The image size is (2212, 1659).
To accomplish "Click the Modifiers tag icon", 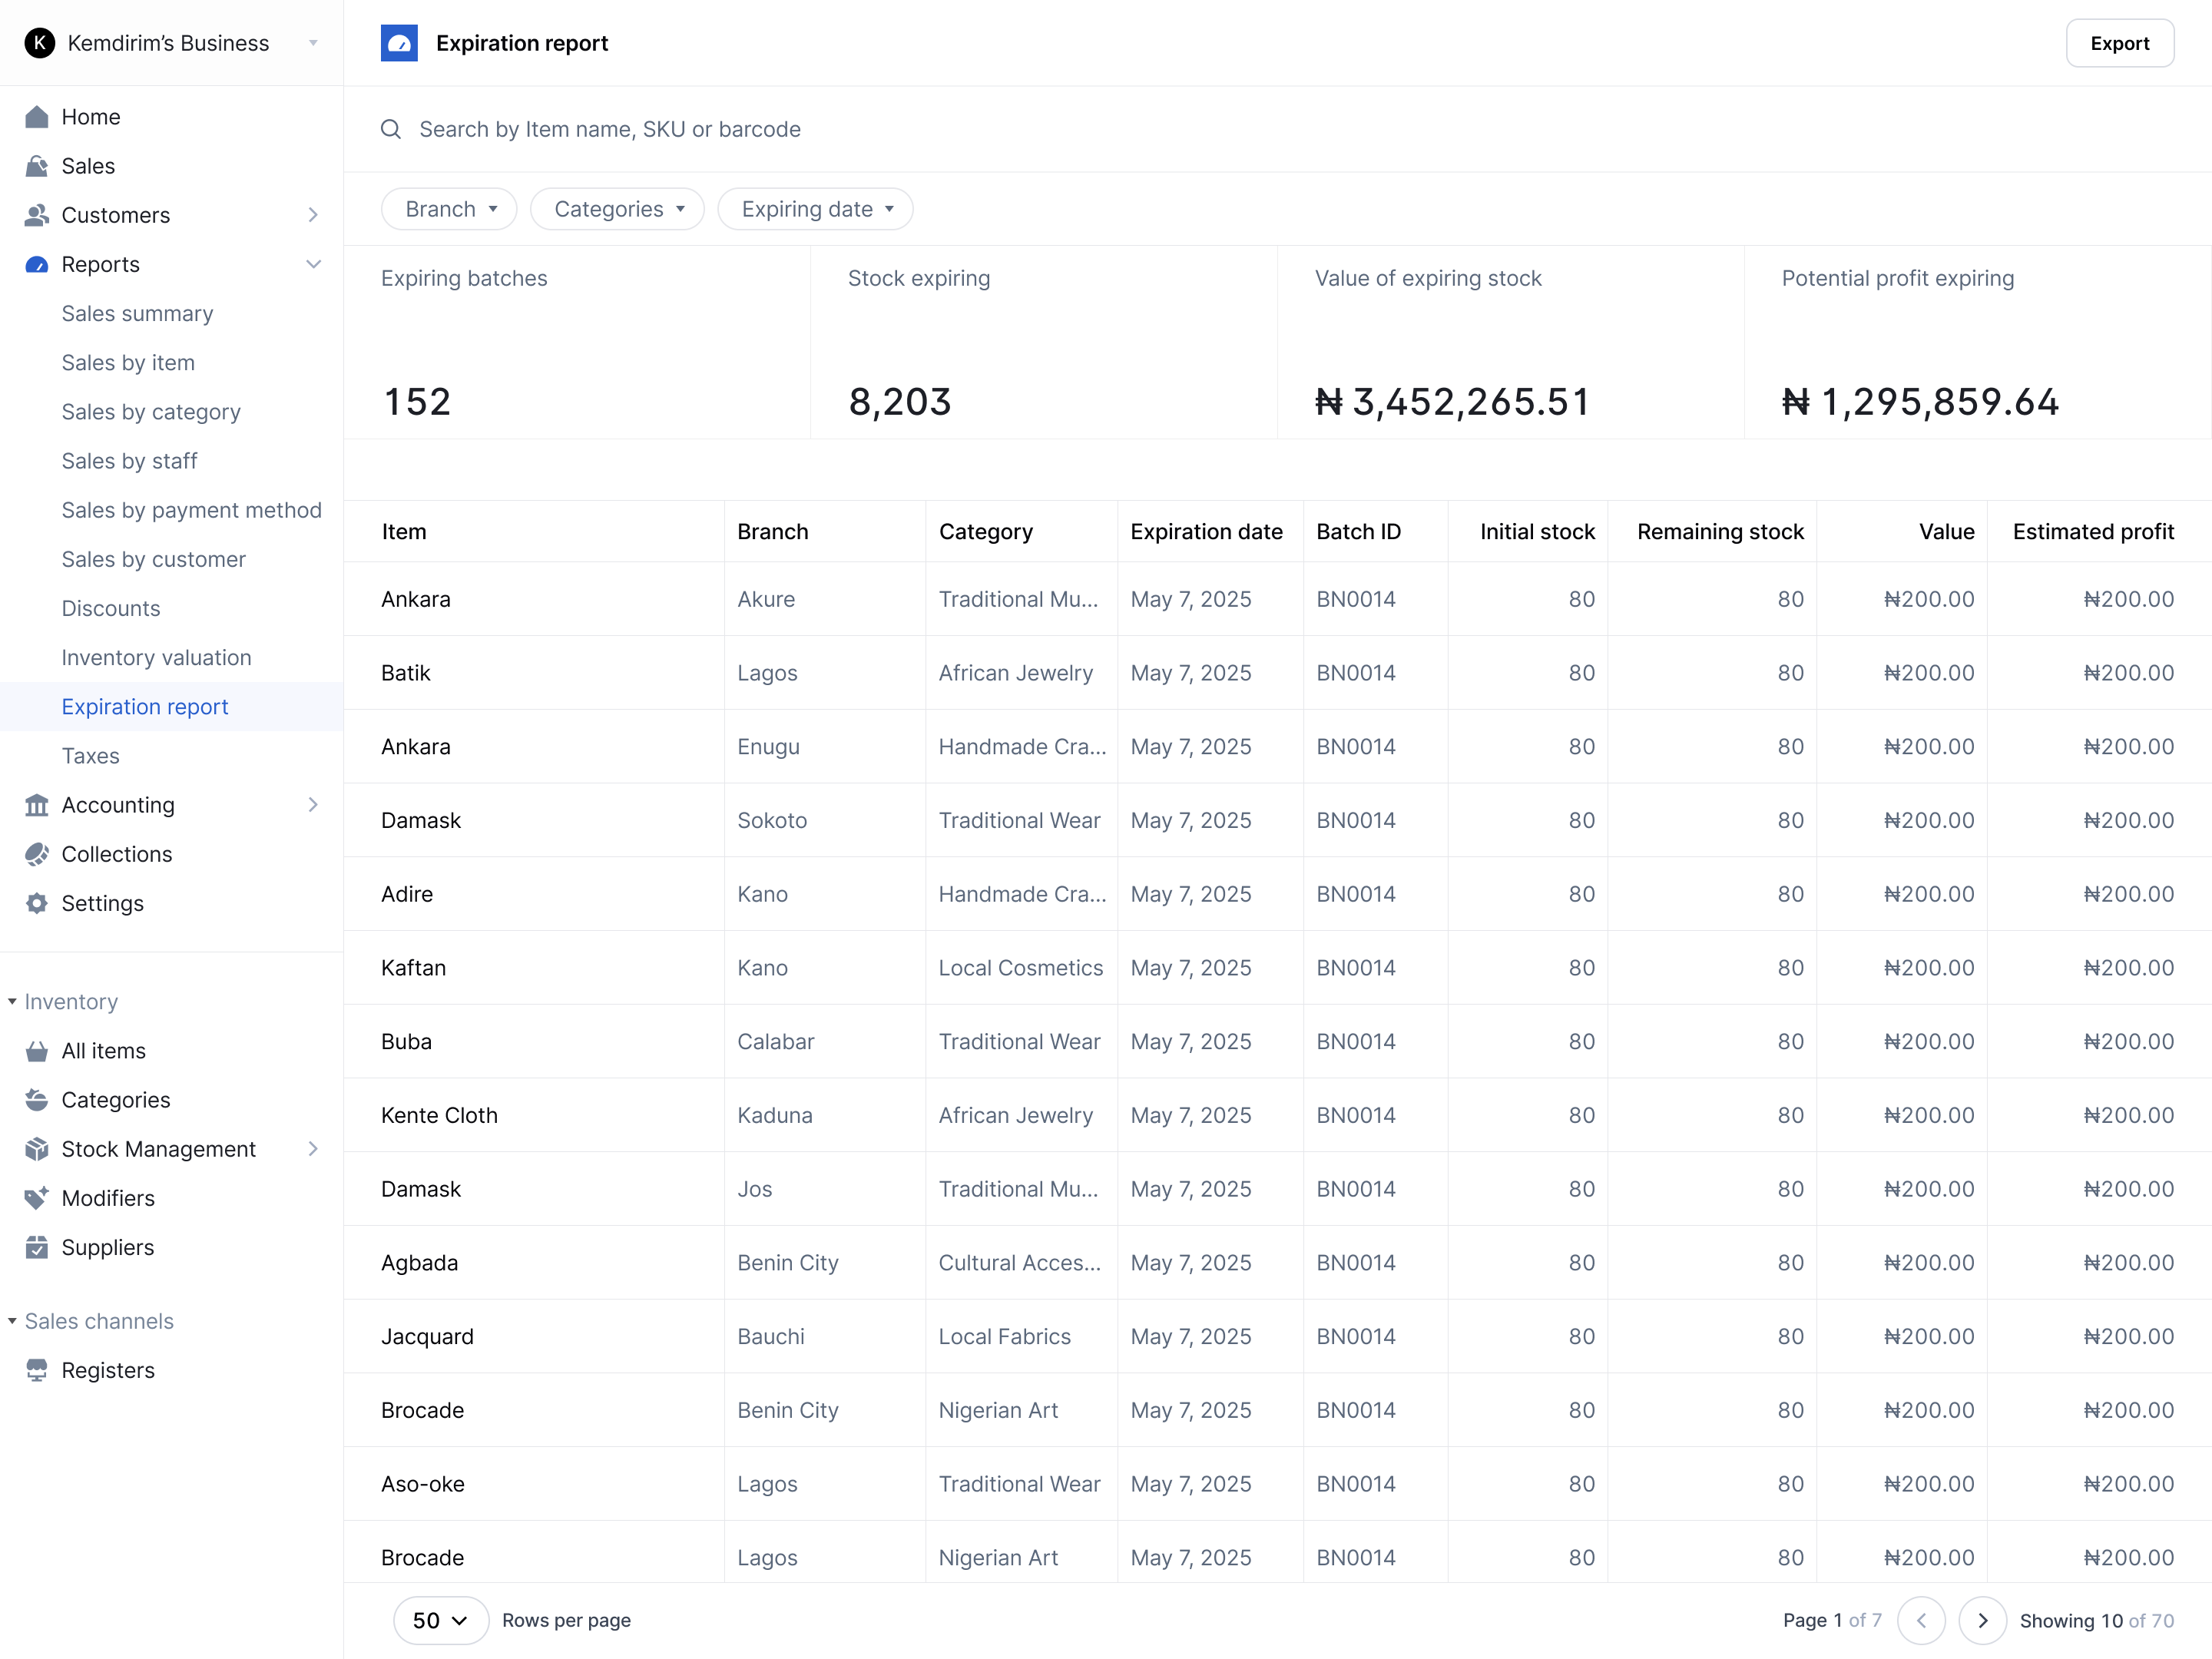I will 37,1198.
